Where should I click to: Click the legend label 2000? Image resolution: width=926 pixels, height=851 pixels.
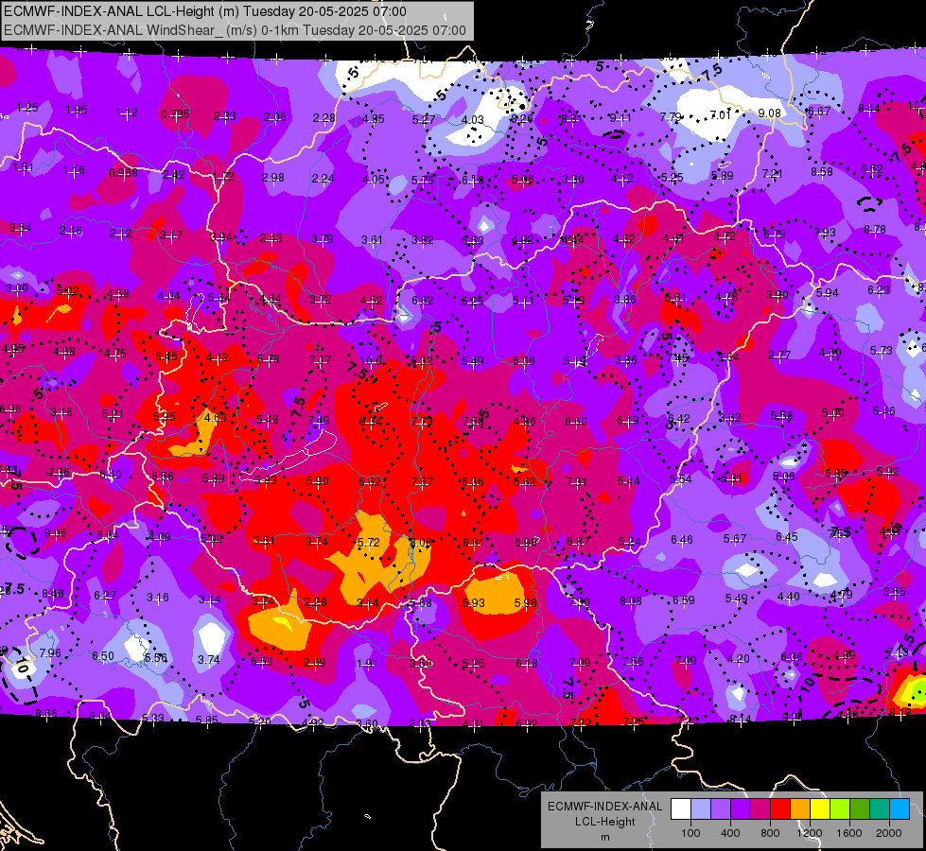[889, 833]
